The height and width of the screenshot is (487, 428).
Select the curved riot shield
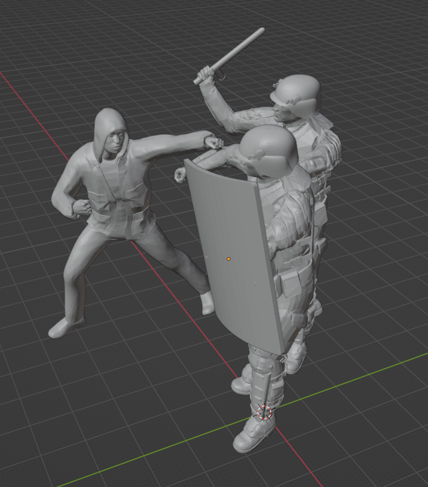tap(236, 258)
